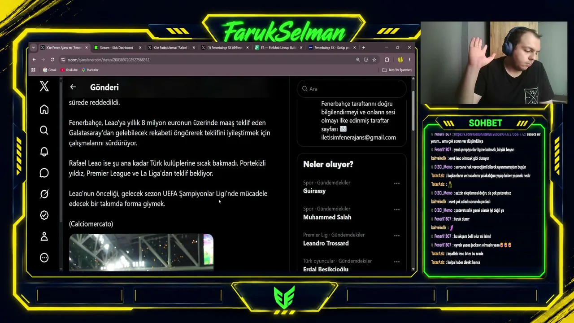The height and width of the screenshot is (323, 574).
Task: Open the Notifications bell in the X sidebar
Action: [44, 152]
